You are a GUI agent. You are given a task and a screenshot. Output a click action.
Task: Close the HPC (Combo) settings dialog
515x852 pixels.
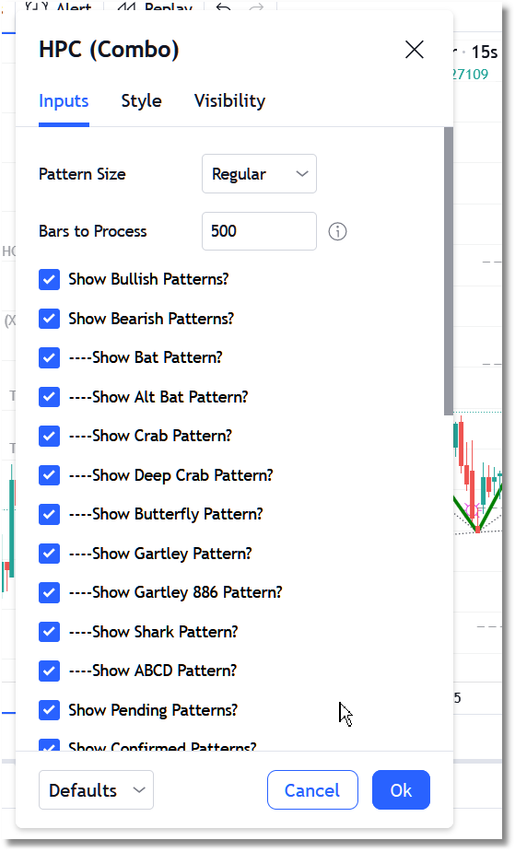415,50
